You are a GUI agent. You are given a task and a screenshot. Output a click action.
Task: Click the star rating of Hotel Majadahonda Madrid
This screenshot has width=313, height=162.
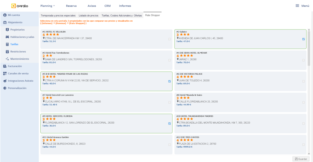point(185,119)
